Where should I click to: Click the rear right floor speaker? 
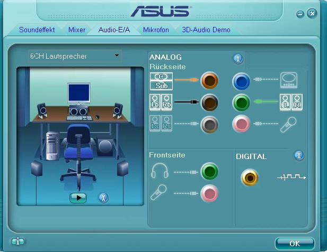122,169
